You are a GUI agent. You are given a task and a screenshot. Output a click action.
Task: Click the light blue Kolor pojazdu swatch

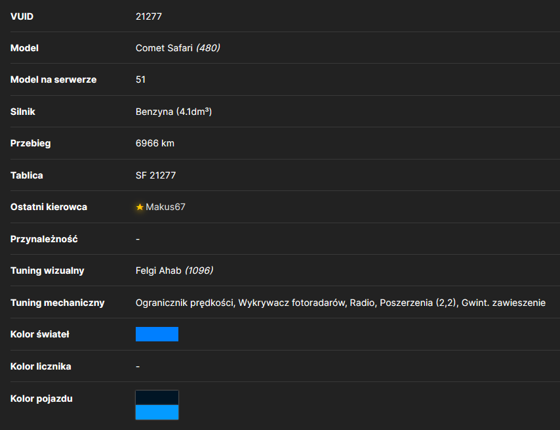click(x=157, y=412)
